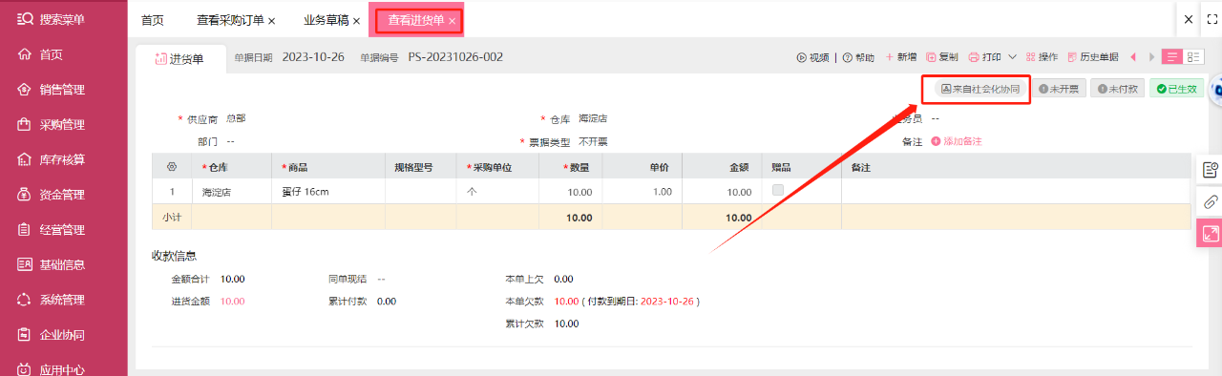Open 库存核算 in the sidebar
This screenshot has width=1222, height=376.
[63, 159]
